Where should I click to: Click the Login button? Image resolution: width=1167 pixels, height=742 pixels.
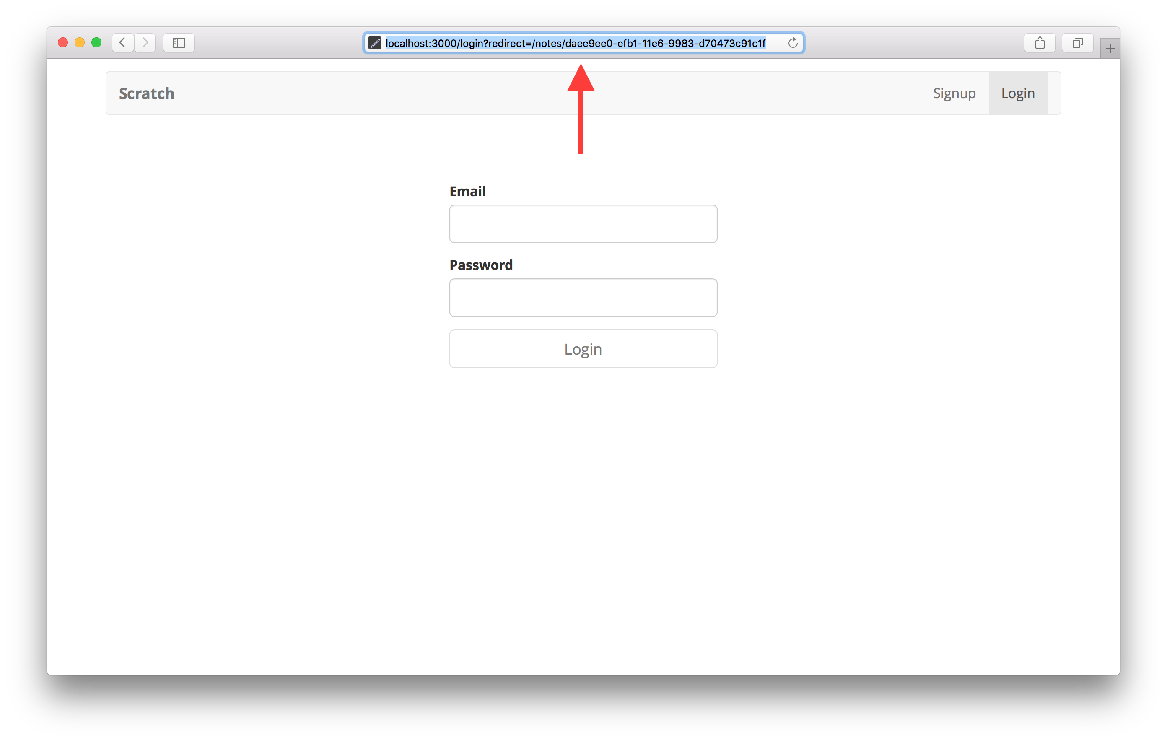pyautogui.click(x=583, y=348)
